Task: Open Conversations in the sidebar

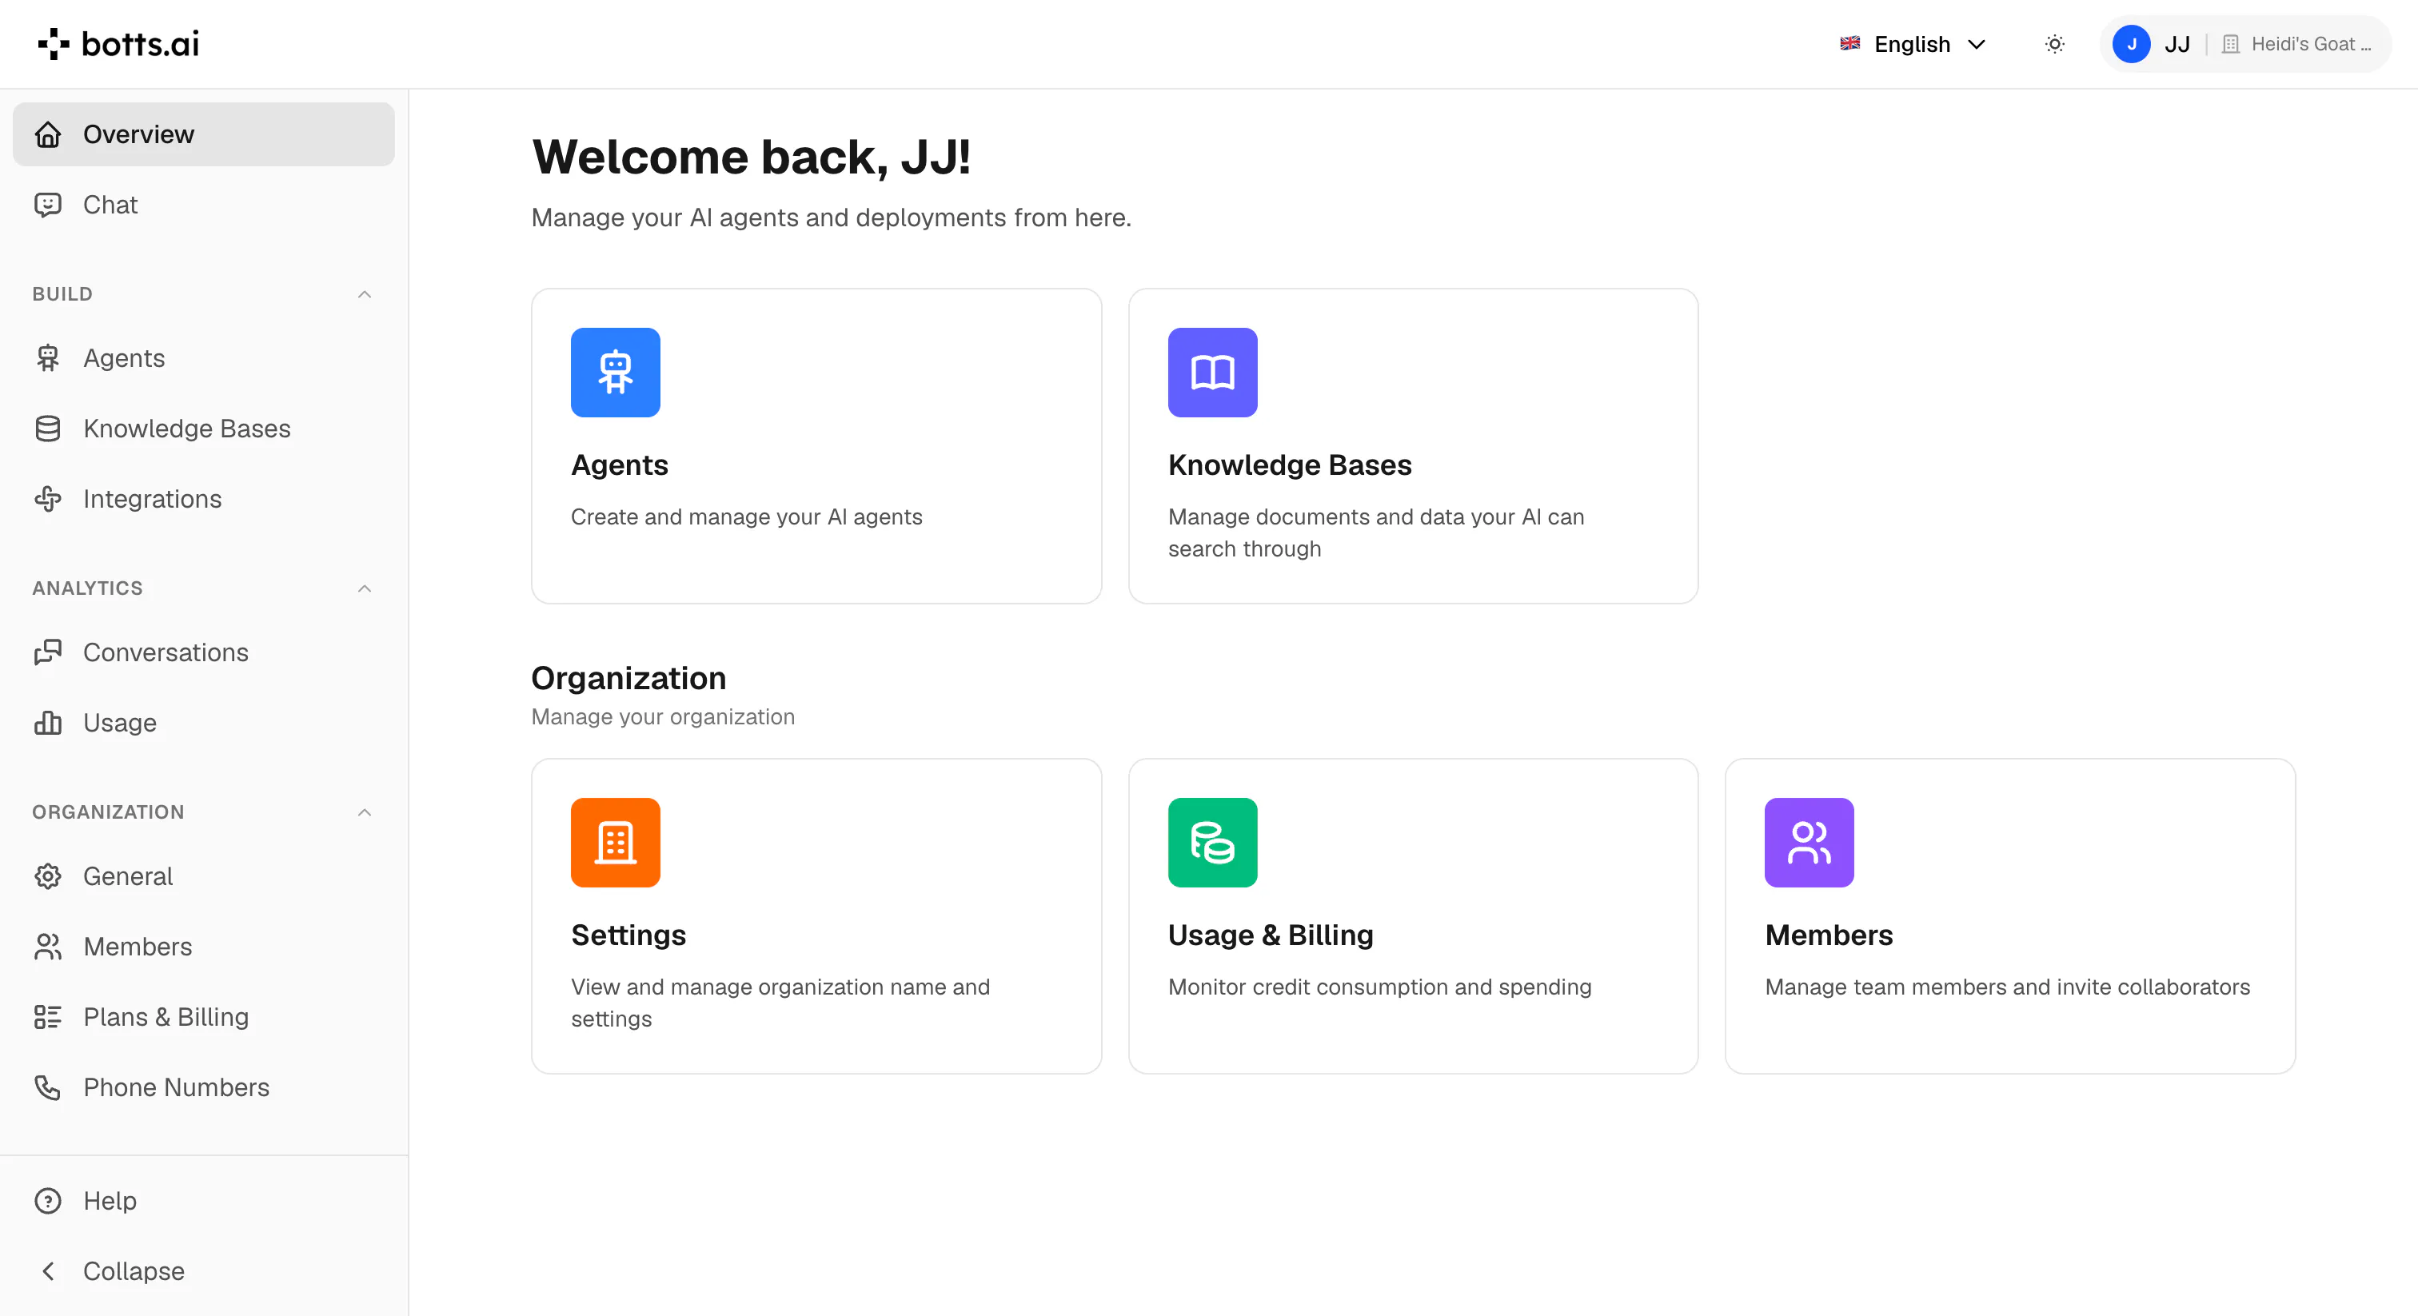Action: tap(204, 652)
